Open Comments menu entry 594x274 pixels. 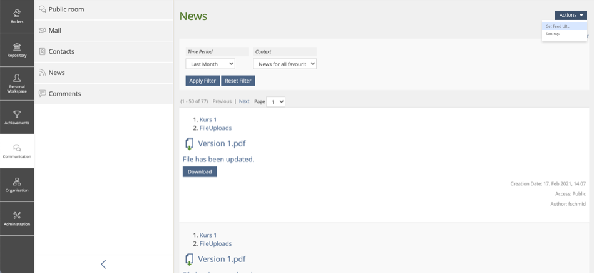point(103,93)
